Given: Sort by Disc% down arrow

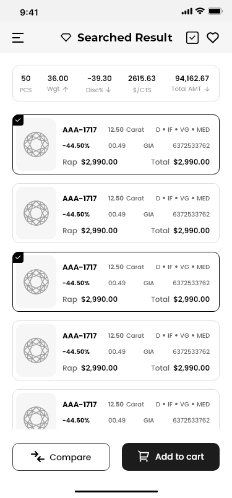Looking at the screenshot, I should click(108, 90).
